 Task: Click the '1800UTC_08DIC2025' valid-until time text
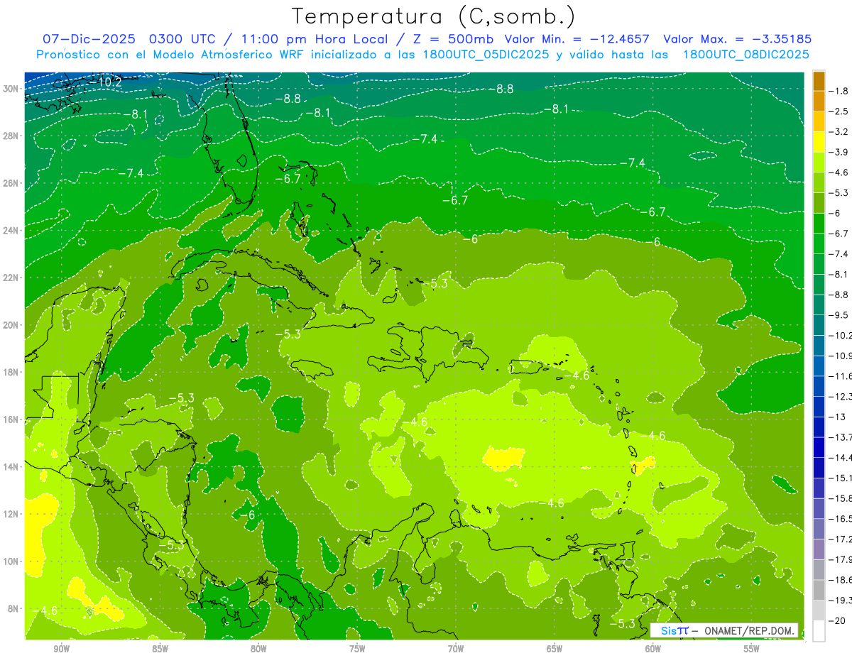tap(745, 55)
